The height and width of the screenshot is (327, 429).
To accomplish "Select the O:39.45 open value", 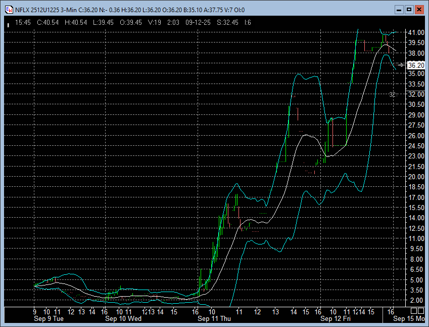I will (x=131, y=22).
